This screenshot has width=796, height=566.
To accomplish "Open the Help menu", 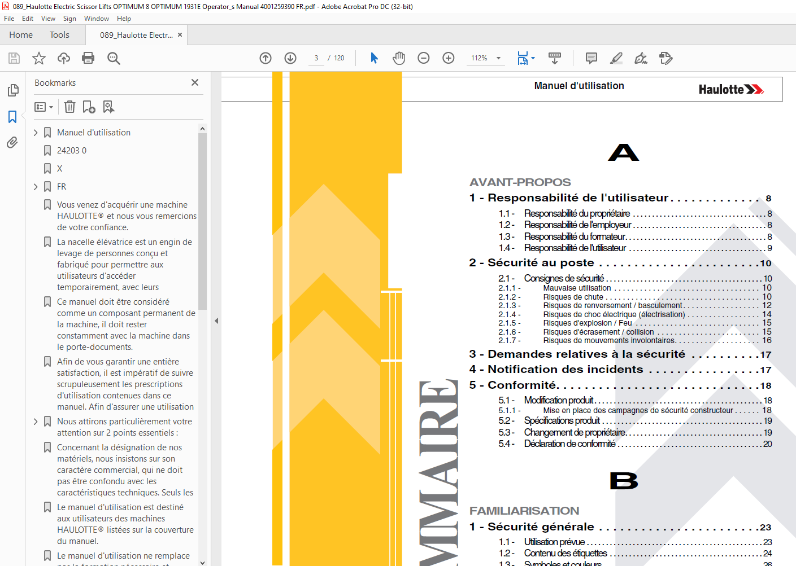I will 124,19.
